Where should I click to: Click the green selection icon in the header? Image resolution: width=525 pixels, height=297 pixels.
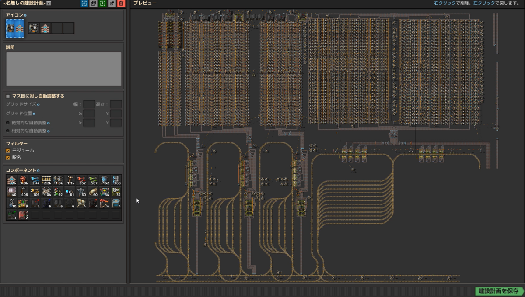point(103,3)
